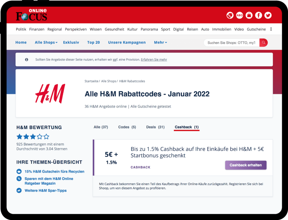This screenshot has width=288, height=220.
Task: Click the 5€ + 1.5% offer value
Action: pyautogui.click(x=111, y=158)
